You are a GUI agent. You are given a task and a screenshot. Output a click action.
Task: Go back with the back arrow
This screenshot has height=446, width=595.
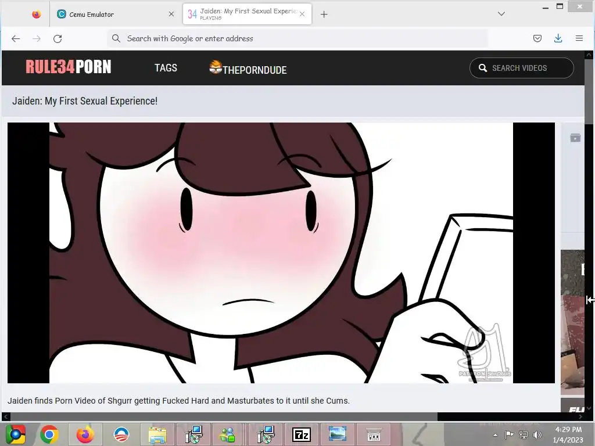16,39
